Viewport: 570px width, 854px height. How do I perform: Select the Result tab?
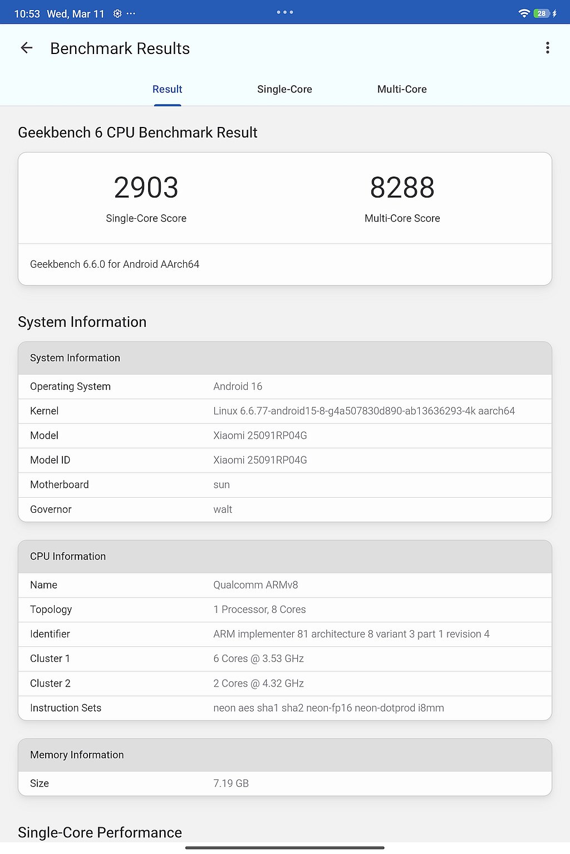(x=167, y=89)
